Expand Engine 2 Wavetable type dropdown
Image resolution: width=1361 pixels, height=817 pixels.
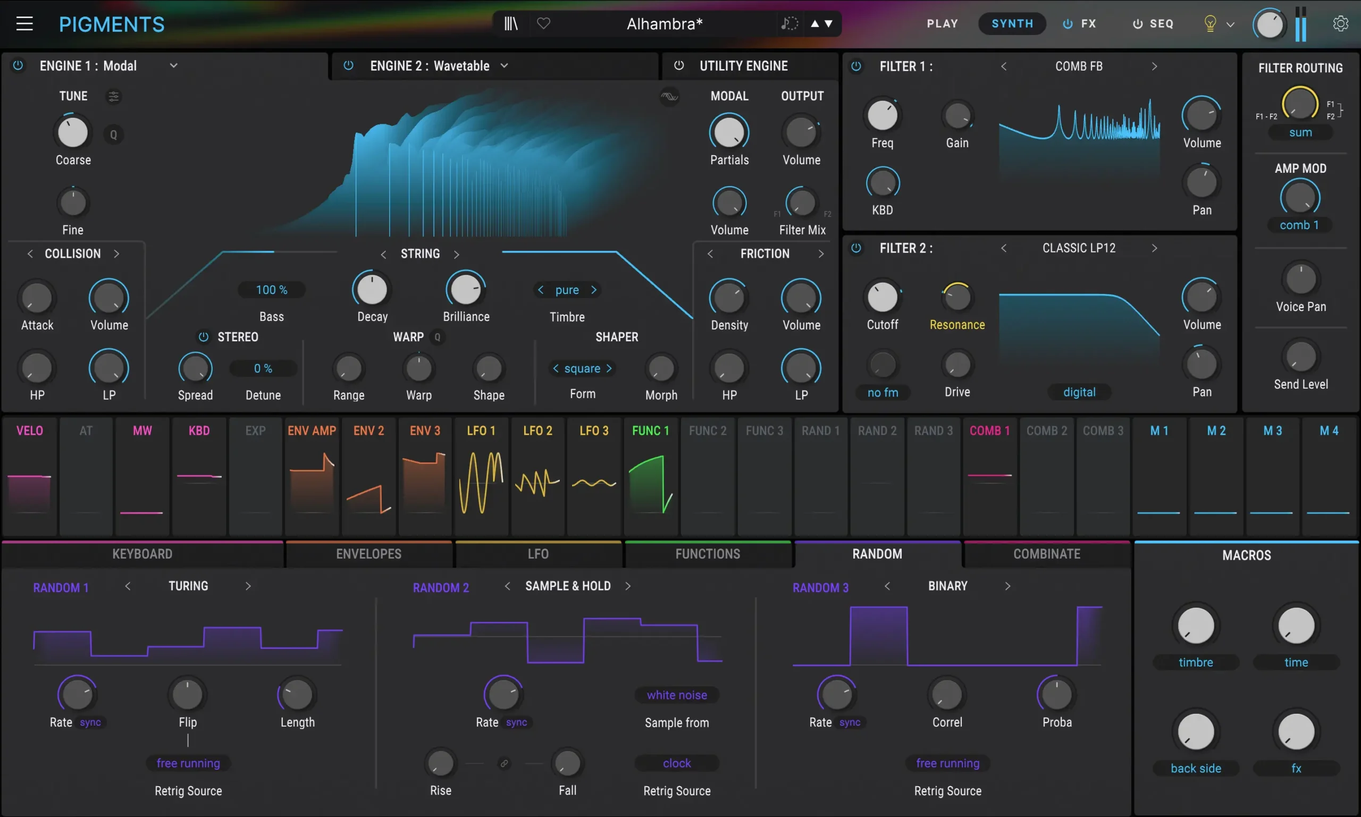point(505,65)
